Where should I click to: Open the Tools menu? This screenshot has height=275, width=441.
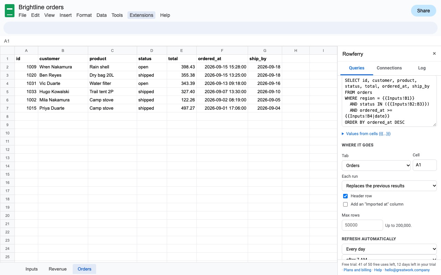click(117, 15)
